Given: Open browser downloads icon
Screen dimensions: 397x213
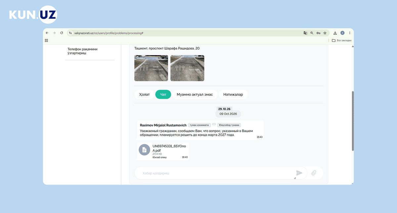Looking at the screenshot, I should tap(335, 33).
